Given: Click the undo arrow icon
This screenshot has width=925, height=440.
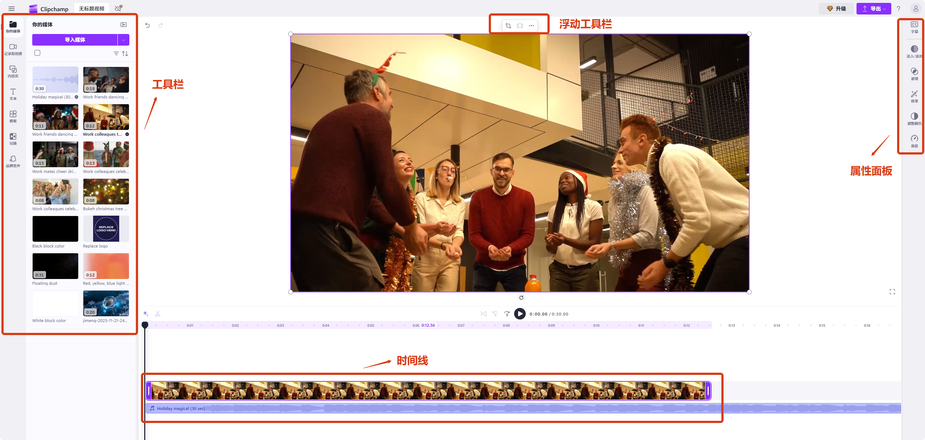Looking at the screenshot, I should (x=147, y=25).
